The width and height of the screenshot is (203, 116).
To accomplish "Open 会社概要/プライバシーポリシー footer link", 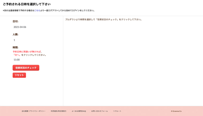I will click(33, 111).
